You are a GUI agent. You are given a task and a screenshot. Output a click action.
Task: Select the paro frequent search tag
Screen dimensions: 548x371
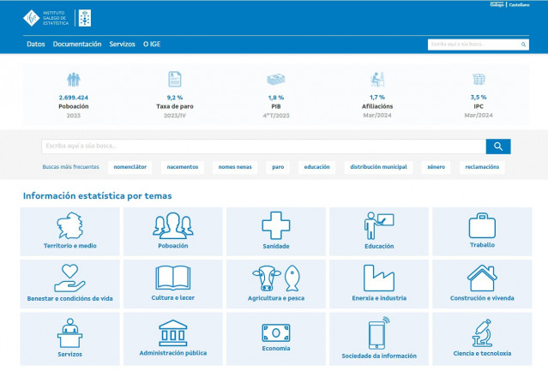(x=278, y=167)
